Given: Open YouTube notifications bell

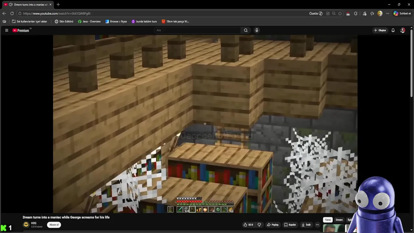Looking at the screenshot, I should 393,30.
